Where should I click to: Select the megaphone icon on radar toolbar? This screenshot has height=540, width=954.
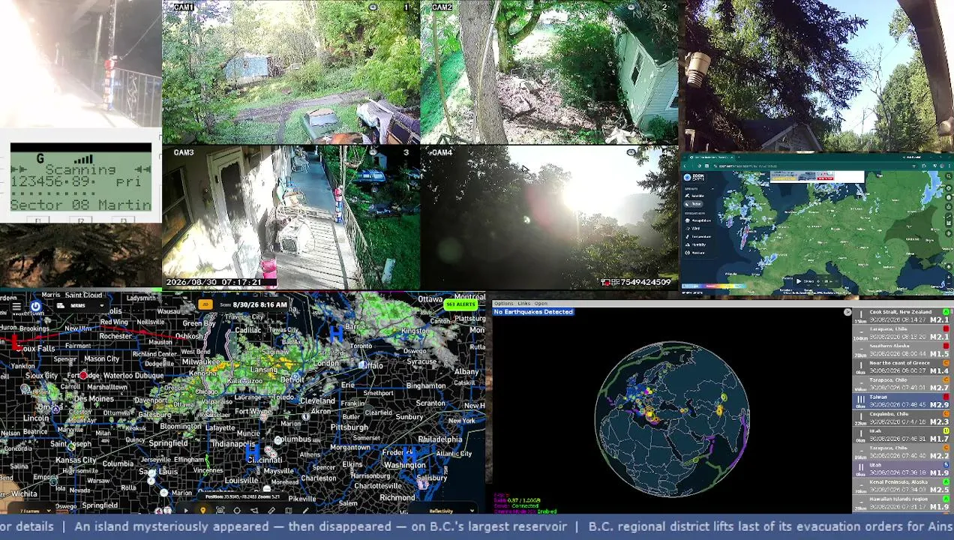tap(254, 511)
